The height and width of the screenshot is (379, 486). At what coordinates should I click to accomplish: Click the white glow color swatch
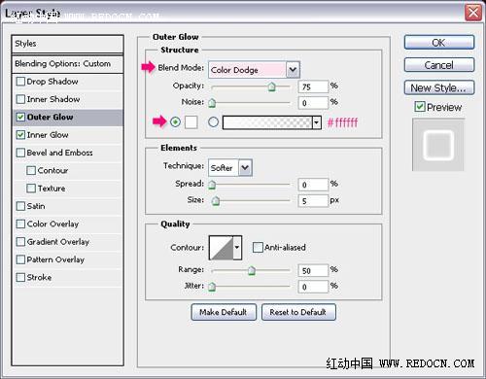coord(191,122)
